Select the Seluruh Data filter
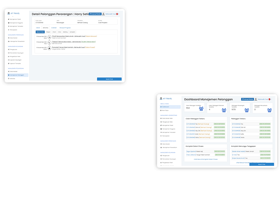 point(40,32)
